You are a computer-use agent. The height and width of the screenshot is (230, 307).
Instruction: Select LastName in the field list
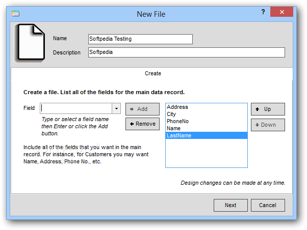207,135
